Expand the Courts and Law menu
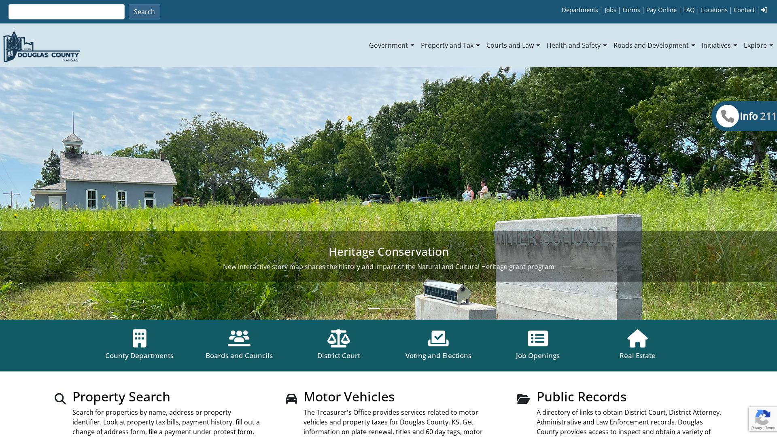The height and width of the screenshot is (437, 777). (x=513, y=45)
